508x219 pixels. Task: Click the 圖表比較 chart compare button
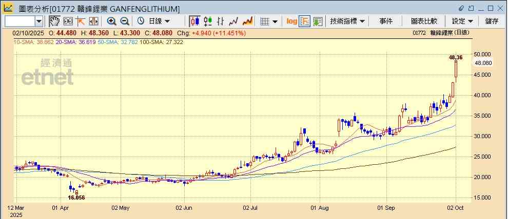point(424,21)
